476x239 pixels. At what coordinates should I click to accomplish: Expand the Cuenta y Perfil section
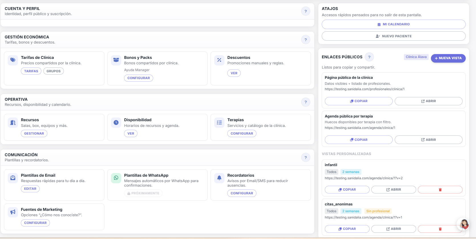click(22, 9)
